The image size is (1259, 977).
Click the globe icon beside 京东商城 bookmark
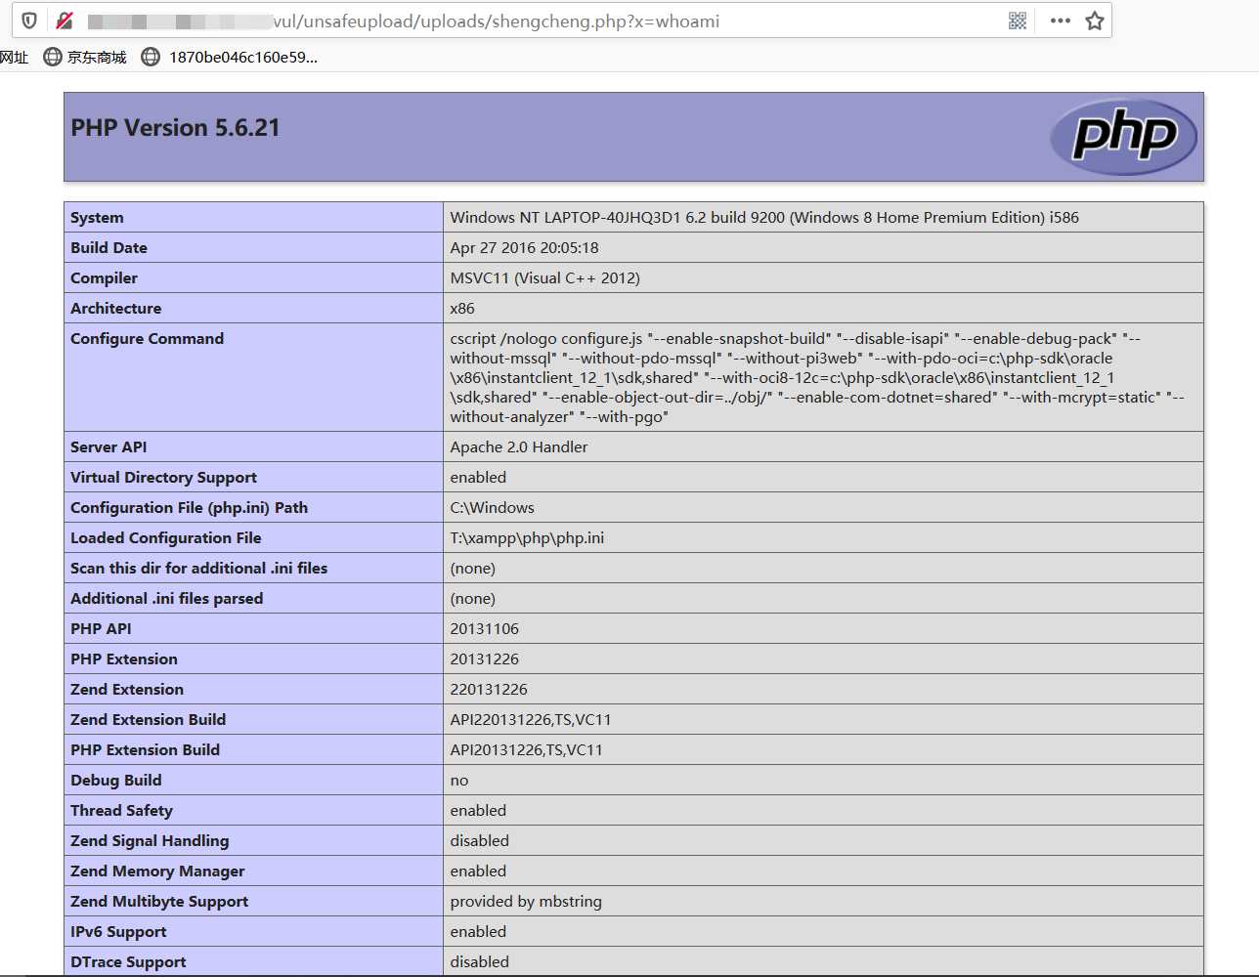[53, 57]
